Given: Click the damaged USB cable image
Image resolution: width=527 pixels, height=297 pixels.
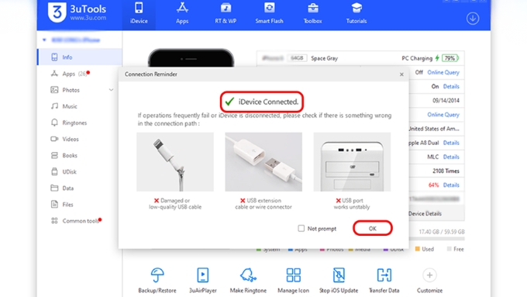Looking at the screenshot, I should pyautogui.click(x=175, y=162).
